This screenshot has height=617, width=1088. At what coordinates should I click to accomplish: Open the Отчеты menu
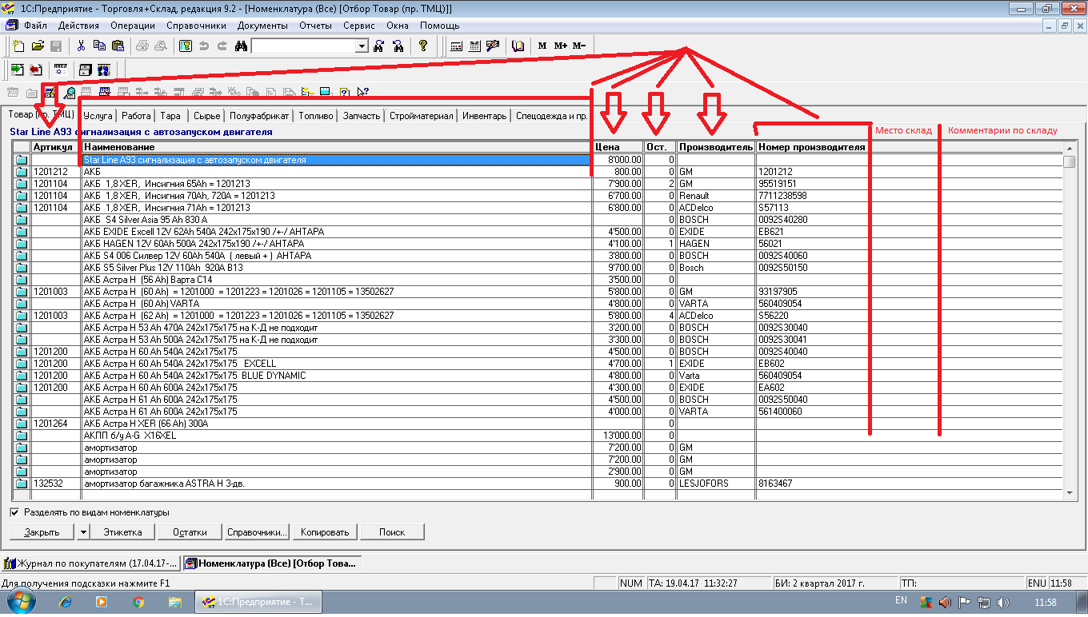click(315, 26)
